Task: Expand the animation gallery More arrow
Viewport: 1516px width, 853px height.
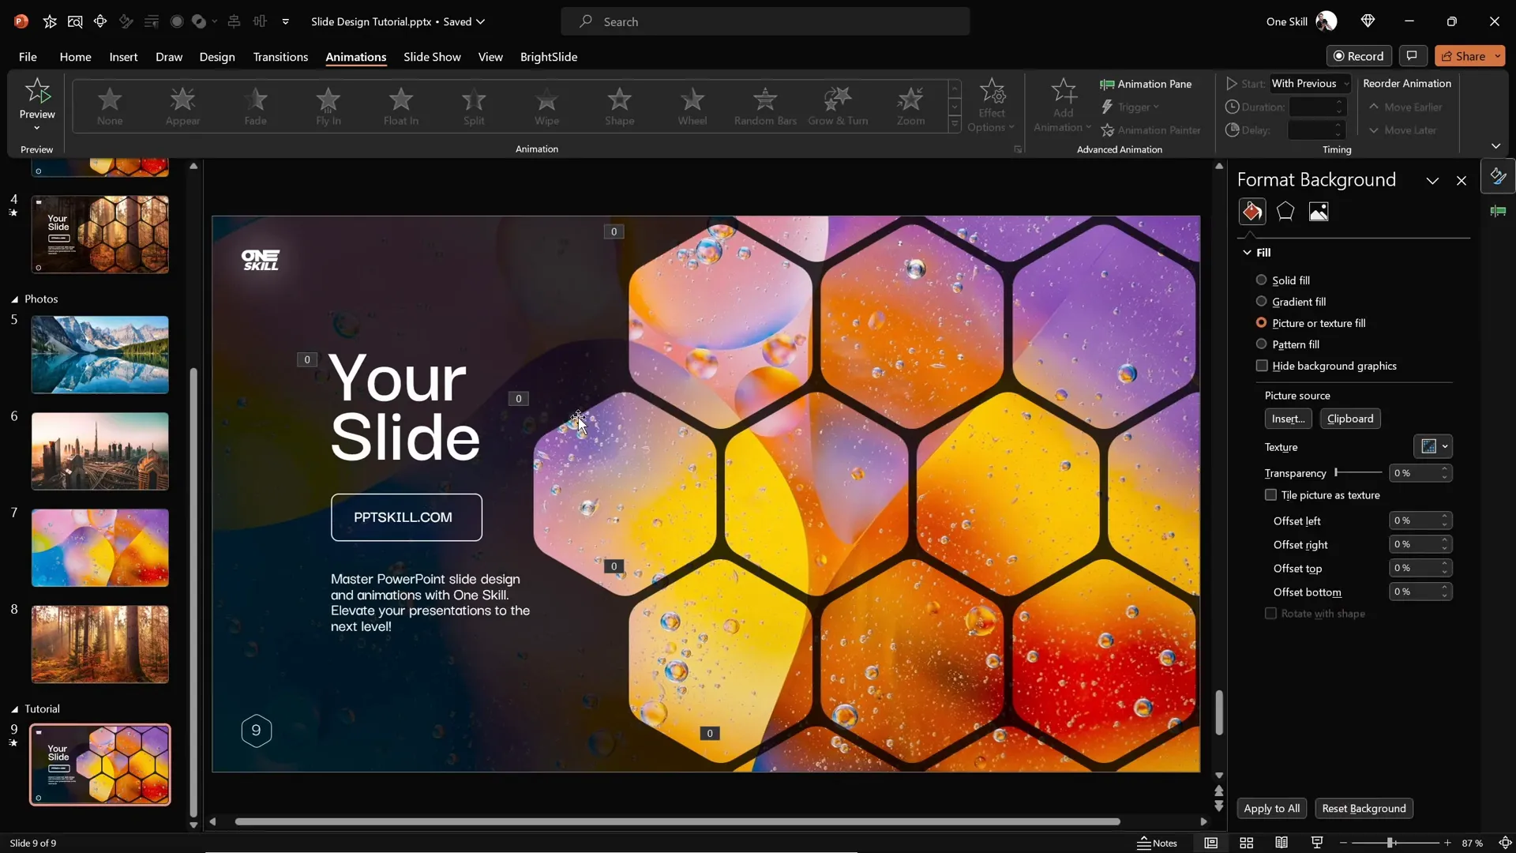Action: 955,125
